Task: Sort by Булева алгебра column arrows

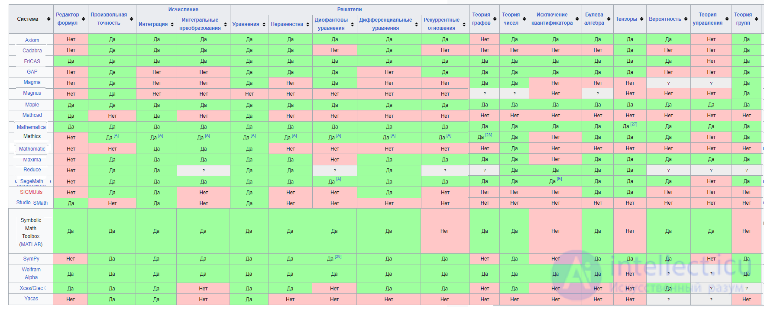Action: pyautogui.click(x=609, y=19)
